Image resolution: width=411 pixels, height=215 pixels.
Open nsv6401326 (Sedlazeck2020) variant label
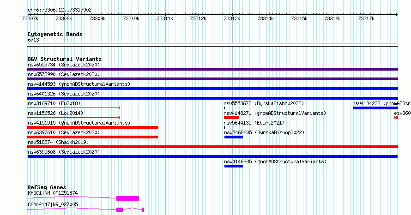click(64, 94)
